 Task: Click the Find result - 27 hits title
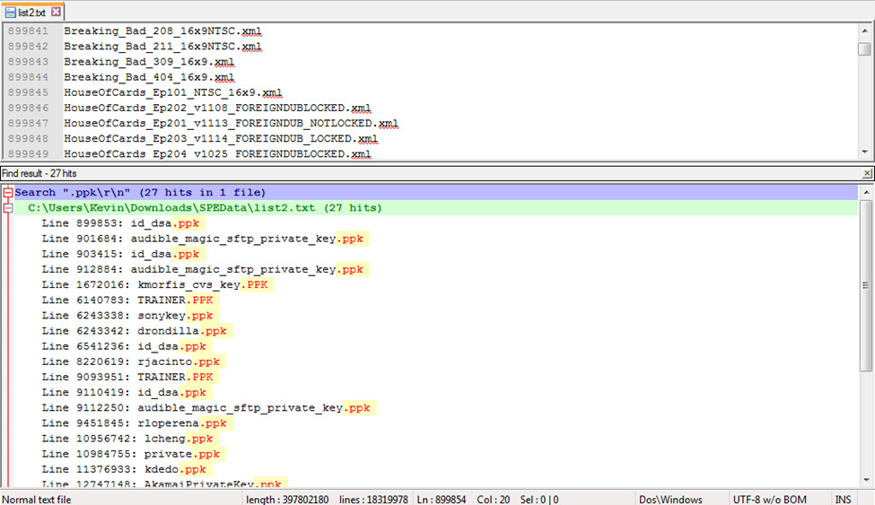(x=39, y=173)
